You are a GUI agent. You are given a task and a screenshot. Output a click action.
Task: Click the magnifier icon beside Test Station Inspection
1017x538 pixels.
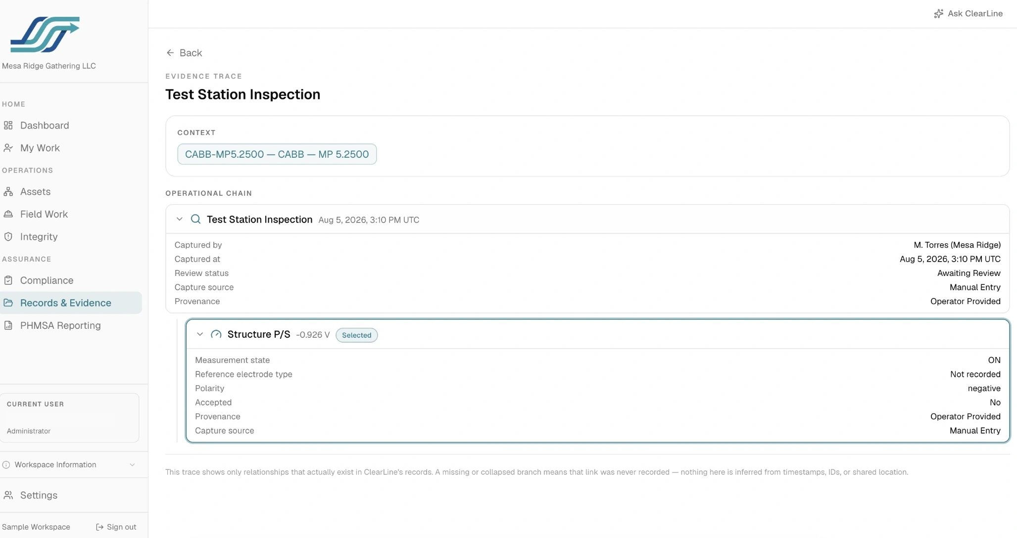pos(196,219)
